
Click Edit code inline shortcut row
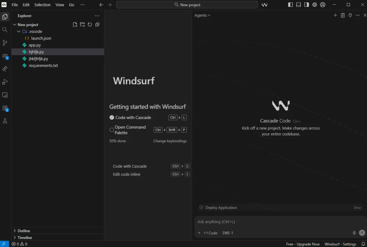click(152, 174)
